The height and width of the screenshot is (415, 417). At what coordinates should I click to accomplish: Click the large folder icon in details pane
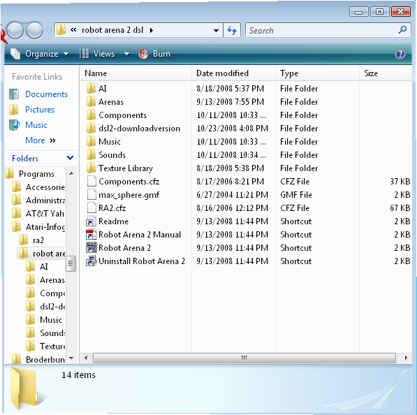point(25,388)
